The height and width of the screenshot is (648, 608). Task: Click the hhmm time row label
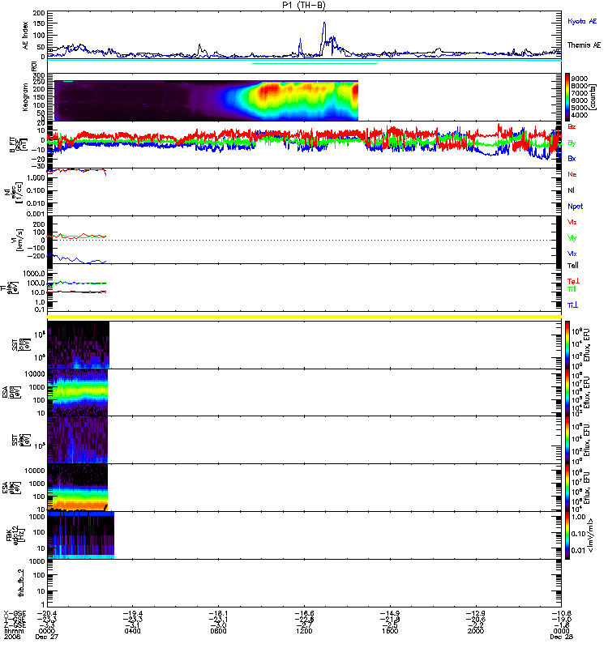click(x=14, y=631)
